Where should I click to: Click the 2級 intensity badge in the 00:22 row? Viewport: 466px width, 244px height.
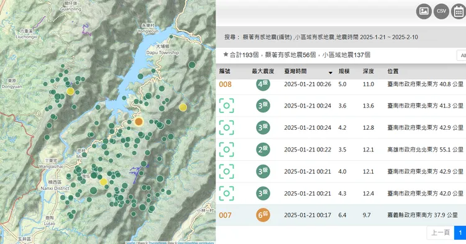click(x=263, y=150)
